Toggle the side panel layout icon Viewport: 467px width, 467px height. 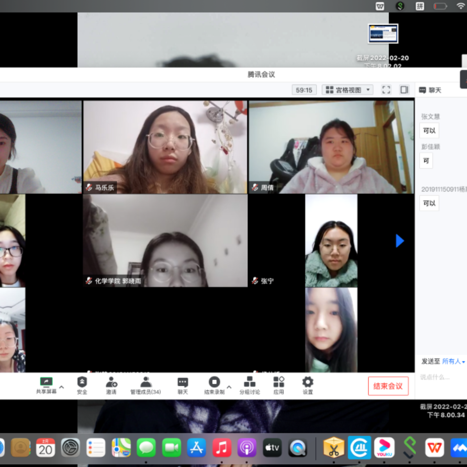[404, 90]
